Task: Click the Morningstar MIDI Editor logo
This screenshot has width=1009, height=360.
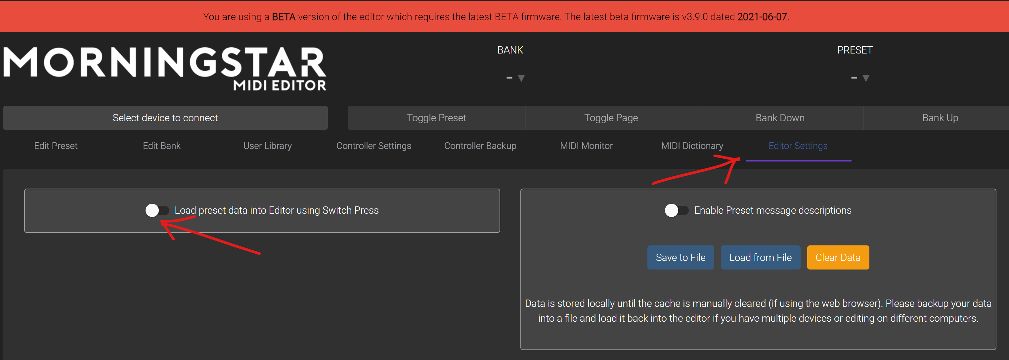Action: pyautogui.click(x=164, y=68)
